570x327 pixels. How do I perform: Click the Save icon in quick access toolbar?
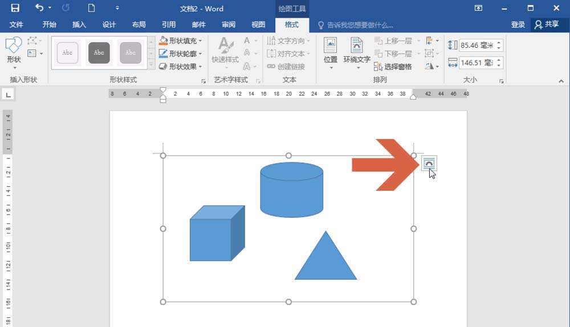pyautogui.click(x=15, y=8)
